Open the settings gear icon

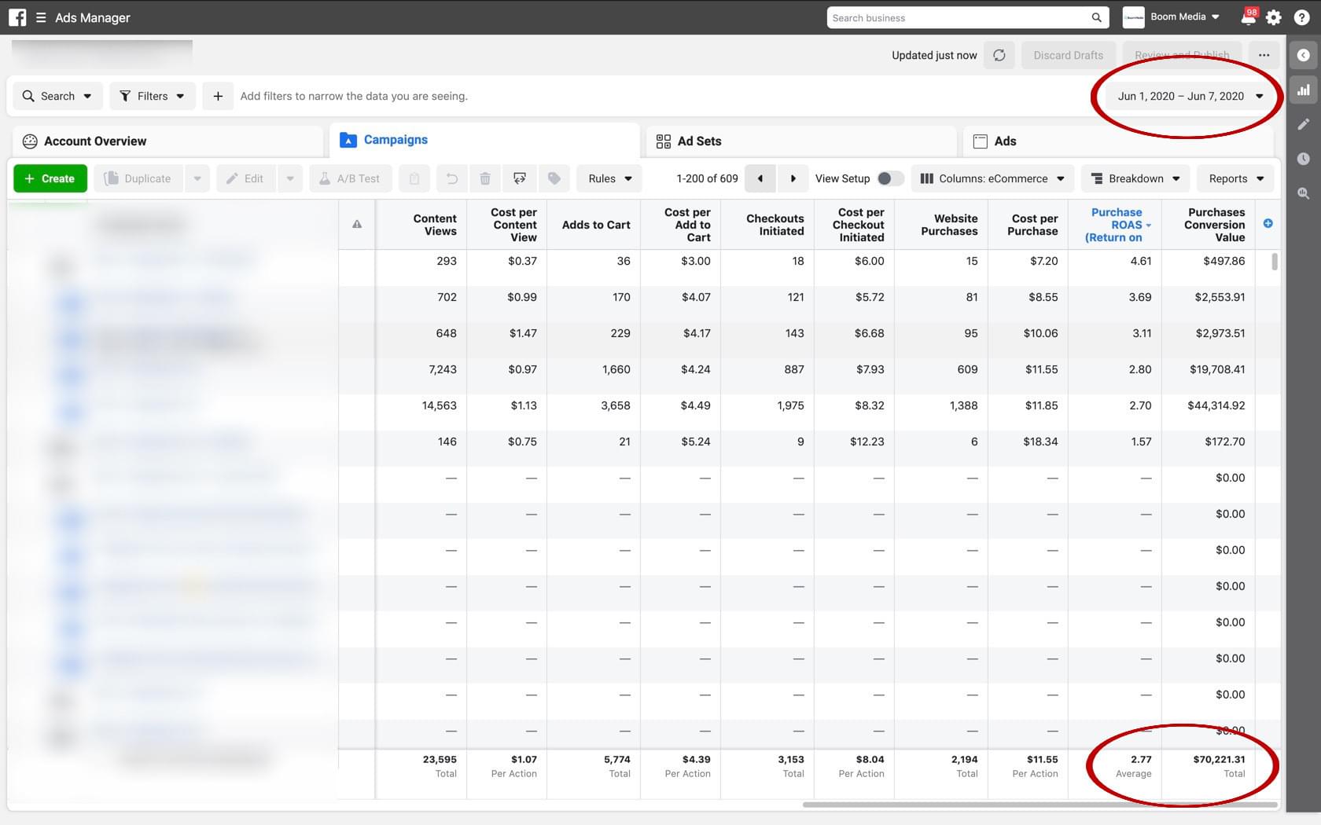[x=1274, y=17]
